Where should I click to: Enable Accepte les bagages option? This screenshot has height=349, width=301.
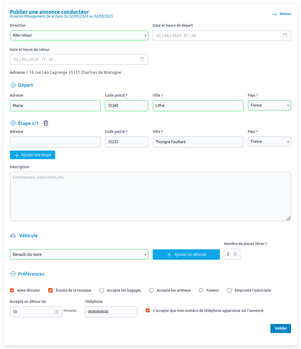point(102,290)
